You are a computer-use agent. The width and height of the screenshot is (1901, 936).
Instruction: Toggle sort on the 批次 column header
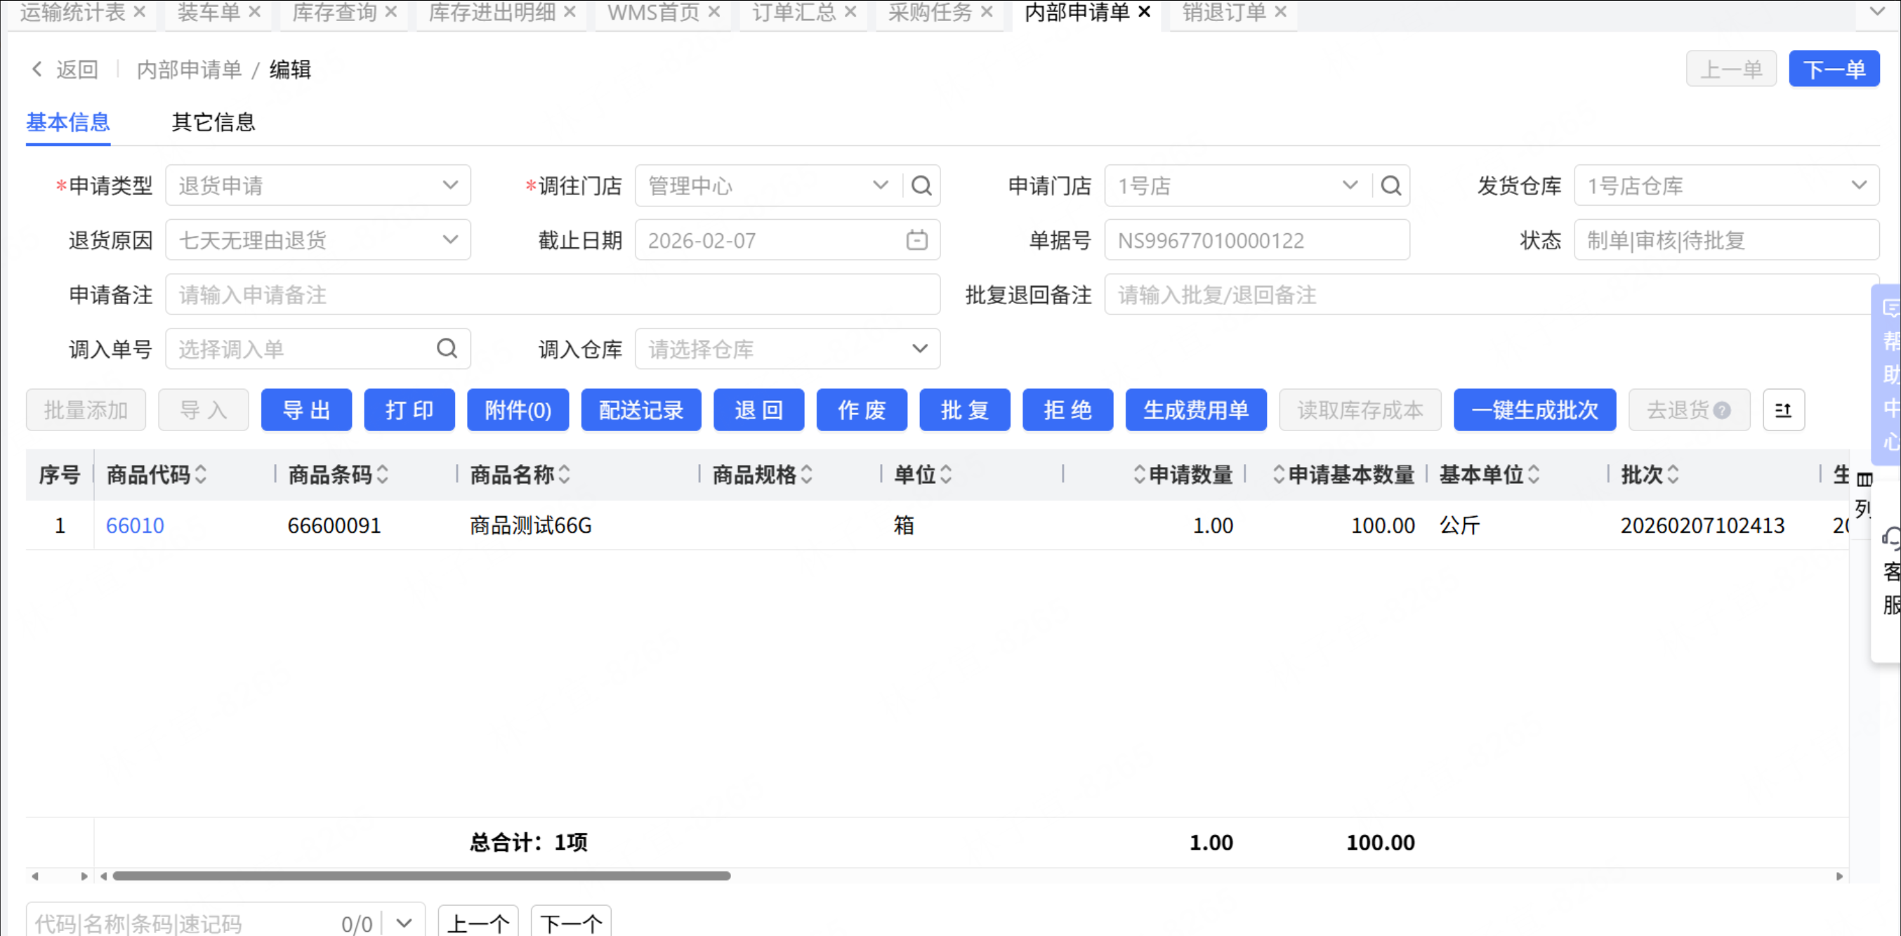(1673, 474)
